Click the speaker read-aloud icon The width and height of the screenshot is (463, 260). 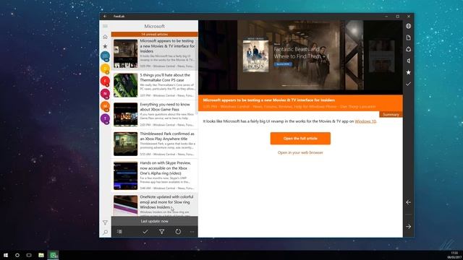coord(408,61)
